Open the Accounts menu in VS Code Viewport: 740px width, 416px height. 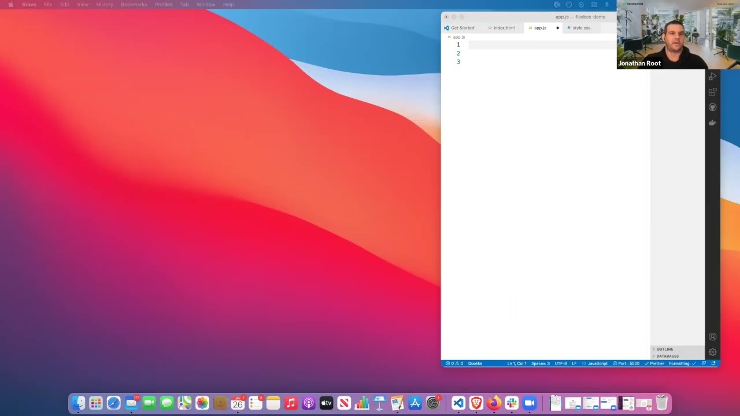[x=713, y=337]
